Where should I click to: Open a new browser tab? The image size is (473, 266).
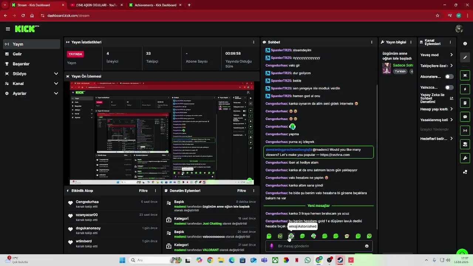[x=189, y=5]
